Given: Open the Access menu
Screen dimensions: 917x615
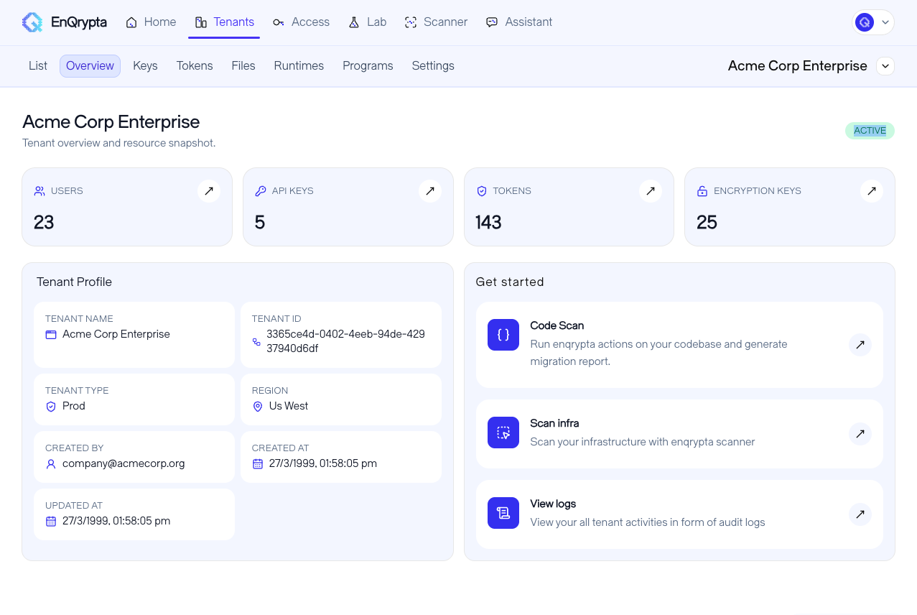Looking at the screenshot, I should point(302,22).
